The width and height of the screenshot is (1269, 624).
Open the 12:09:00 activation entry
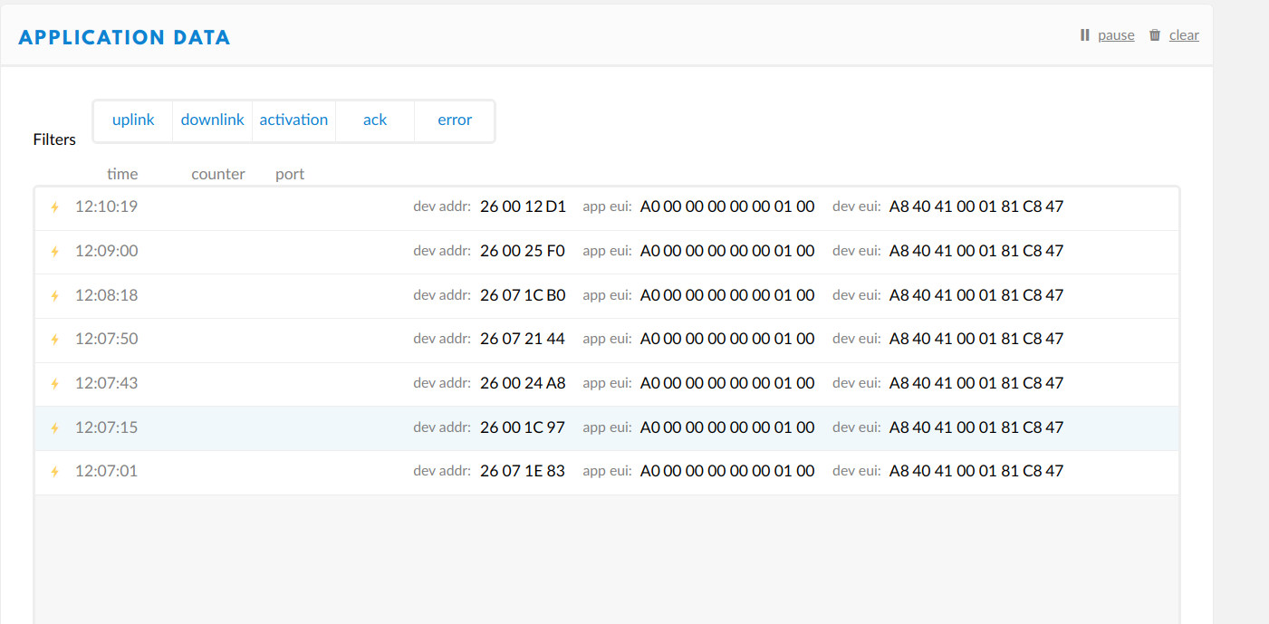point(607,252)
